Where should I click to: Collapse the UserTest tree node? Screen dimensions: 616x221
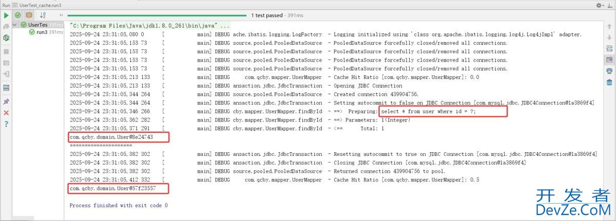15,25
